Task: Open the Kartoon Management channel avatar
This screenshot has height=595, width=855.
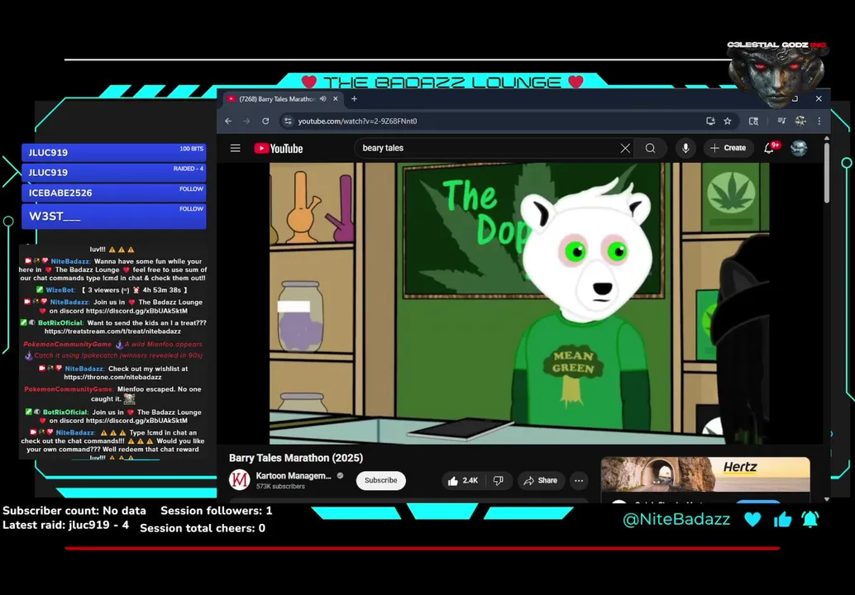Action: coord(239,480)
